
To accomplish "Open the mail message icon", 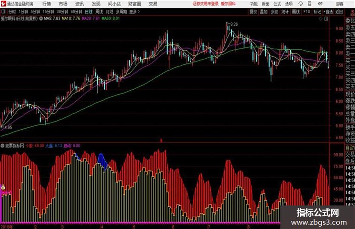I will (x=320, y=4).
